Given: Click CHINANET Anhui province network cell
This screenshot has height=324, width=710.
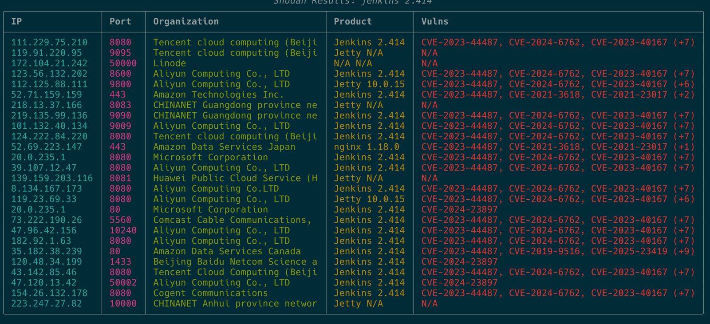Looking at the screenshot, I should [235, 303].
